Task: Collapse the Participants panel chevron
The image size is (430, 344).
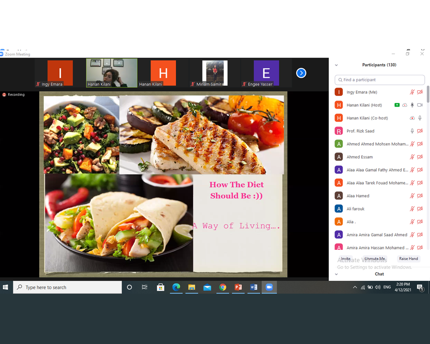Action: (336, 65)
